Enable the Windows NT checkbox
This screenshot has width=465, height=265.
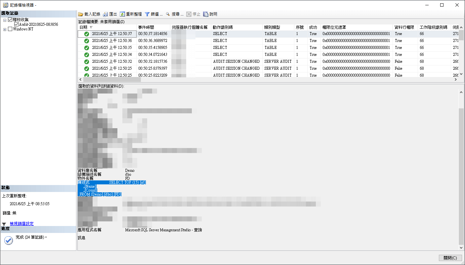10,28
